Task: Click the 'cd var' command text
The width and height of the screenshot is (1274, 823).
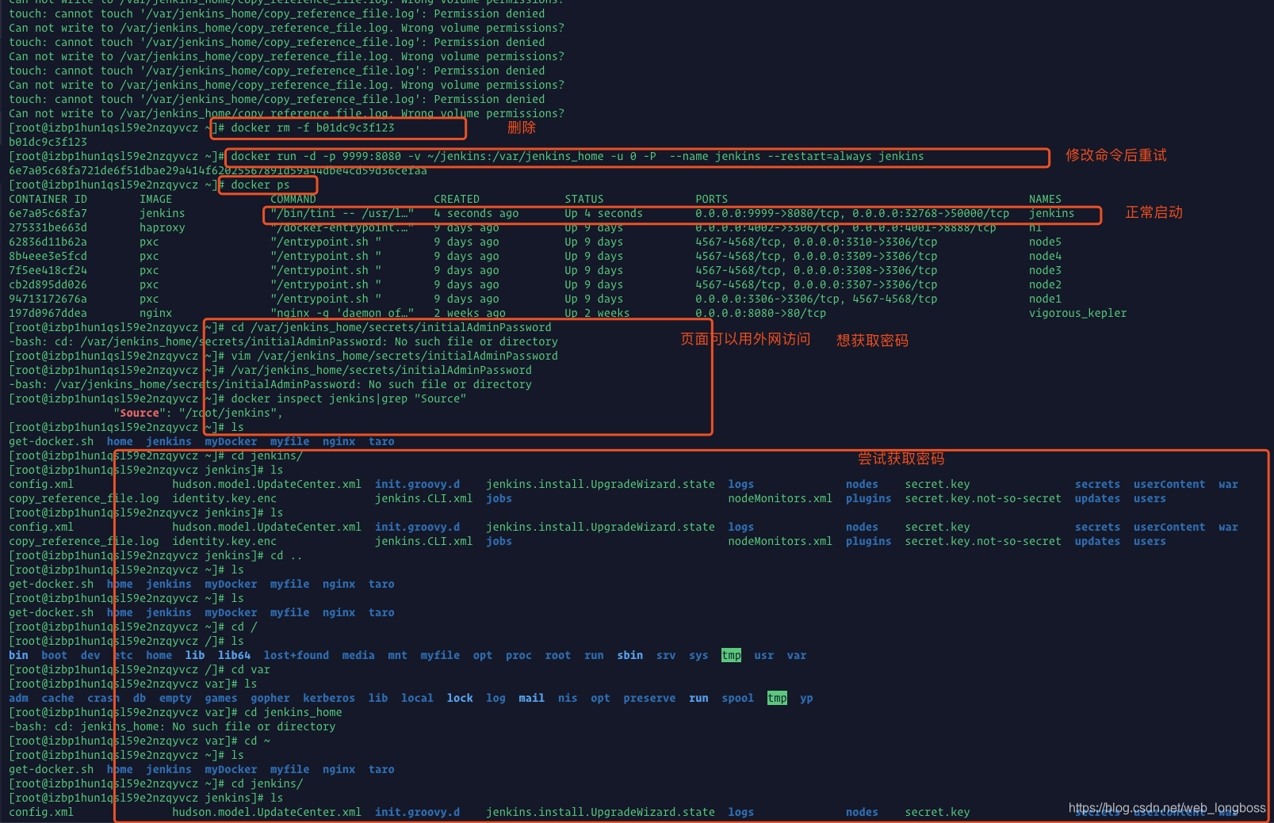Action: [251, 669]
